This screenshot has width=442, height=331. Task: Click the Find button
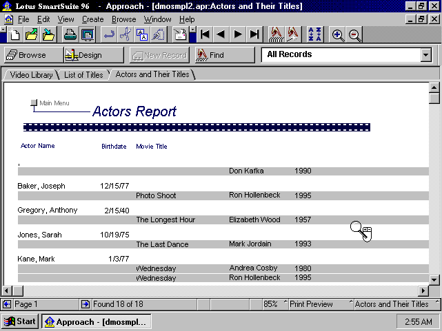225,55
